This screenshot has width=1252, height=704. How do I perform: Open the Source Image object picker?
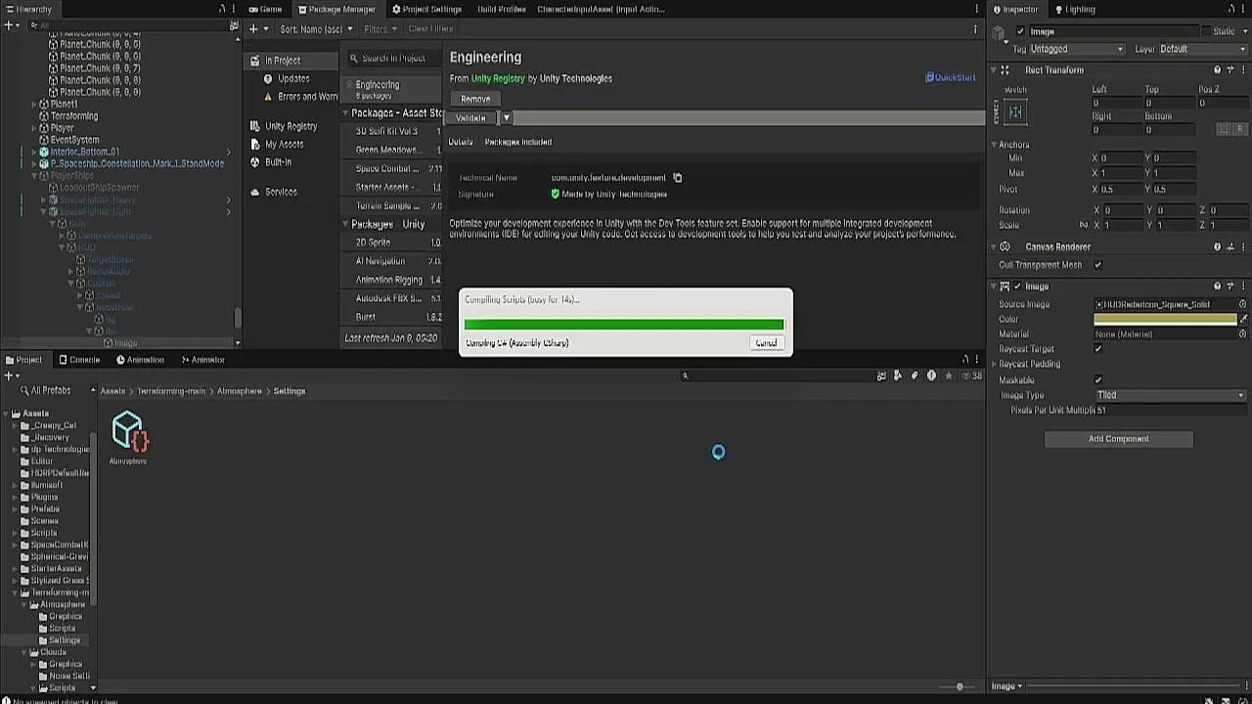pos(1243,304)
